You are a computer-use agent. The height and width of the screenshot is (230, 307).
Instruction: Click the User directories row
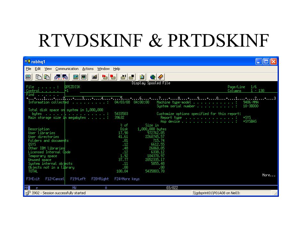(96, 137)
